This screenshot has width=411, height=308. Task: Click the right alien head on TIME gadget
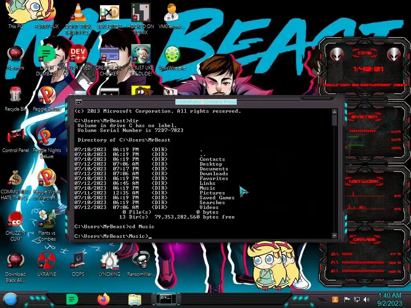[394, 55]
